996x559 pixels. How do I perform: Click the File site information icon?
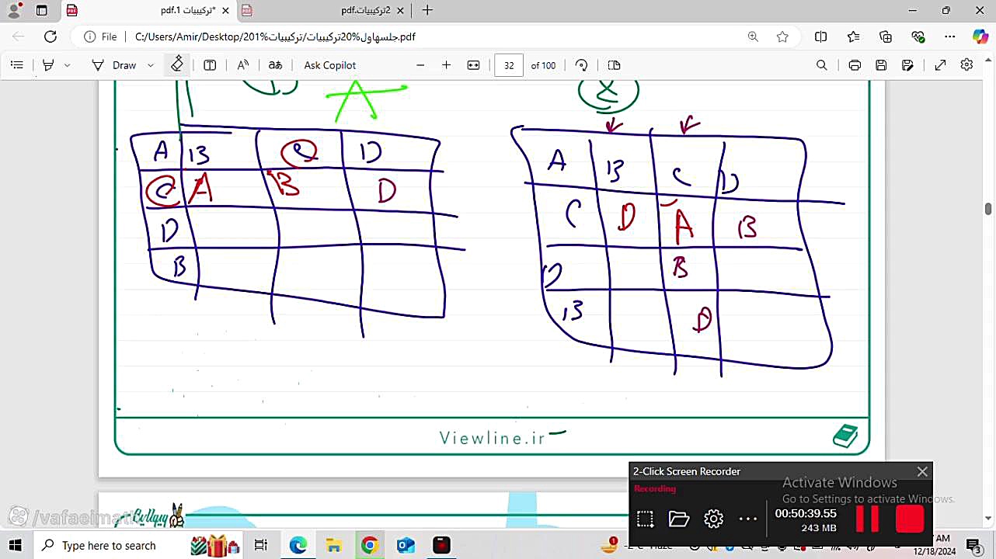[100, 36]
